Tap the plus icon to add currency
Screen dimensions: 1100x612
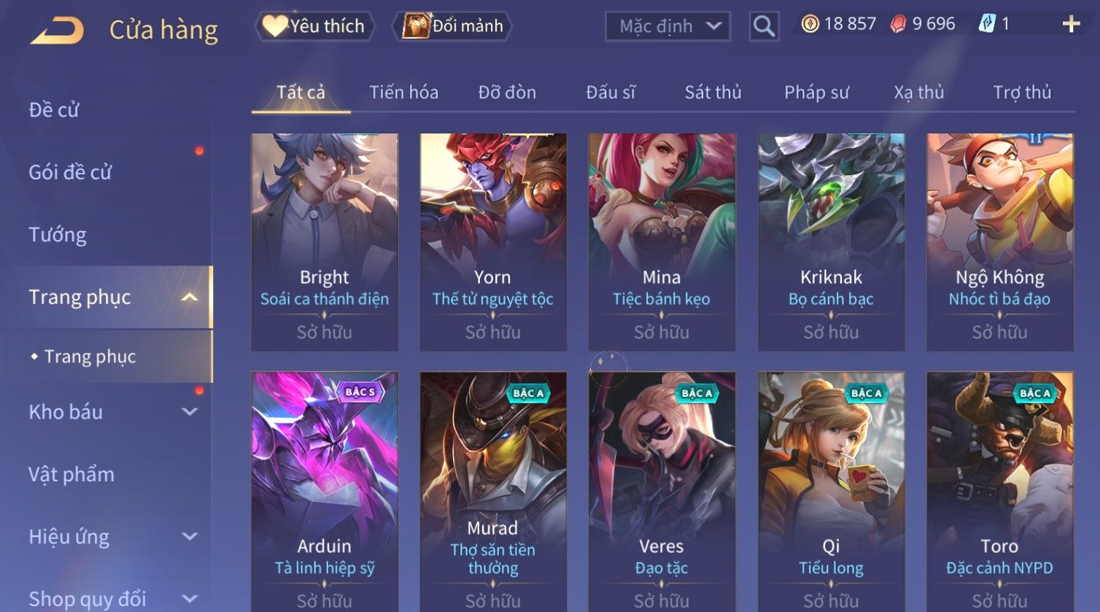1071,24
